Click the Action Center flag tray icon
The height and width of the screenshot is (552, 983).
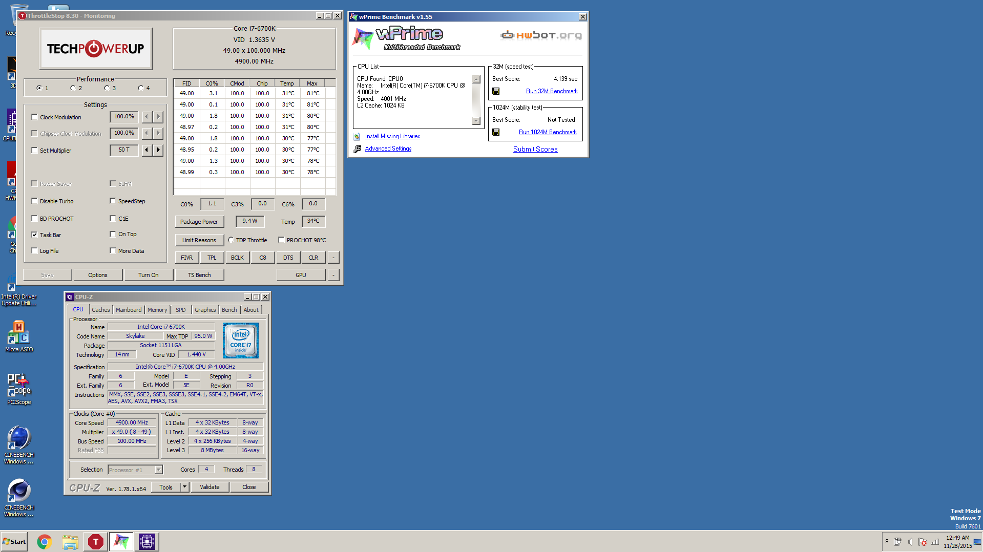click(923, 542)
